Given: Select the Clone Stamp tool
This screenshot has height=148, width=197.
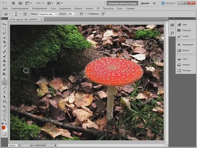Looking at the screenshot, I should (4, 60).
